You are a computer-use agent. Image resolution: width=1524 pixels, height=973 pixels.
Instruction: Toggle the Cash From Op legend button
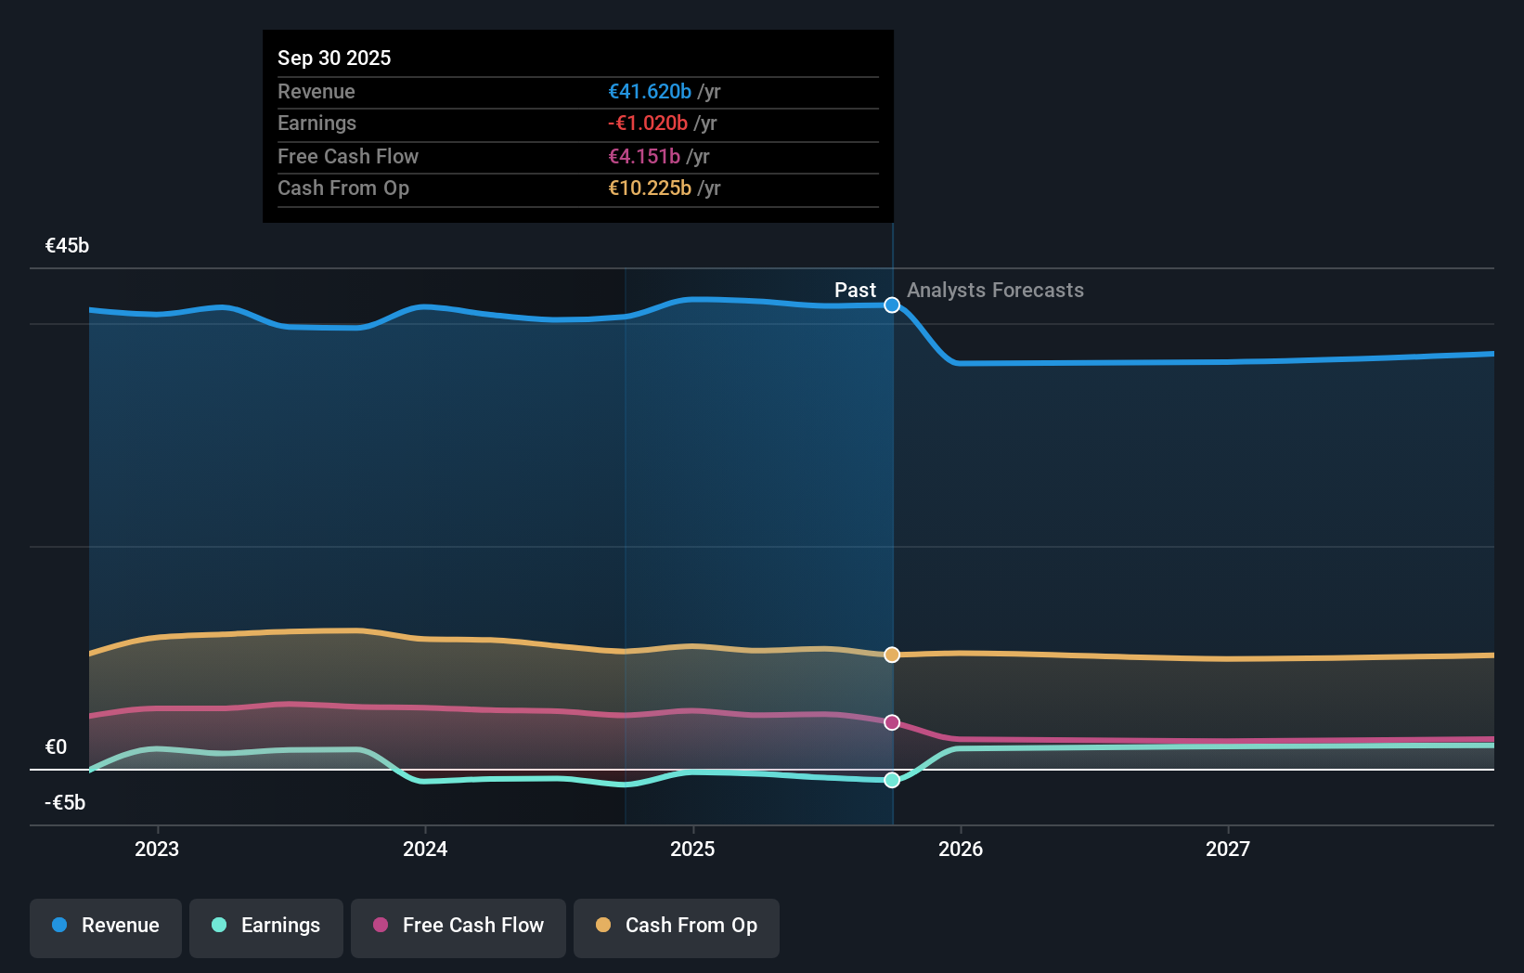(x=677, y=928)
